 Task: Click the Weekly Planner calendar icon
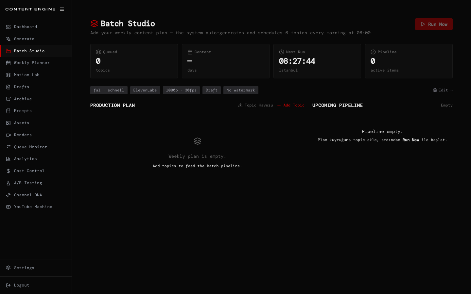pos(9,62)
